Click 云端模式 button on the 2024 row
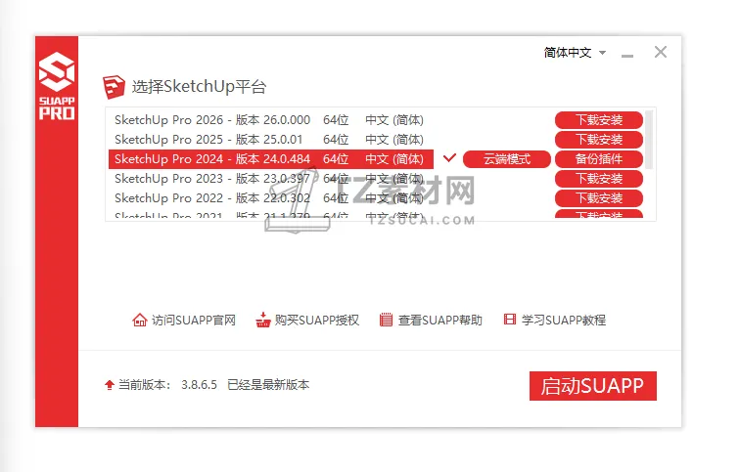 507,159
